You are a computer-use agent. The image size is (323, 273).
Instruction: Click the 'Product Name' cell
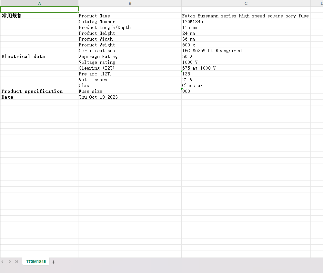pyautogui.click(x=130, y=16)
